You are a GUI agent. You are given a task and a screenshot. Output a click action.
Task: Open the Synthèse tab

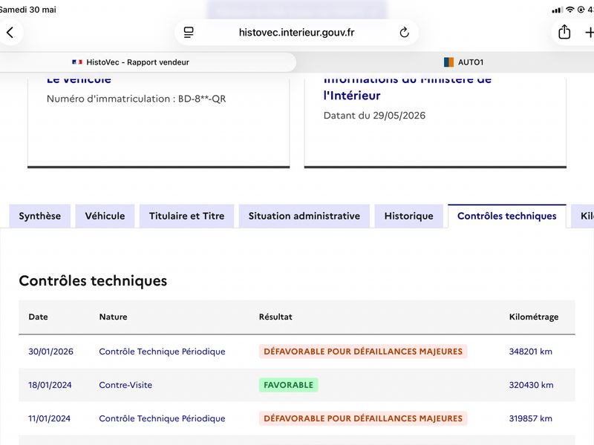pyautogui.click(x=40, y=216)
